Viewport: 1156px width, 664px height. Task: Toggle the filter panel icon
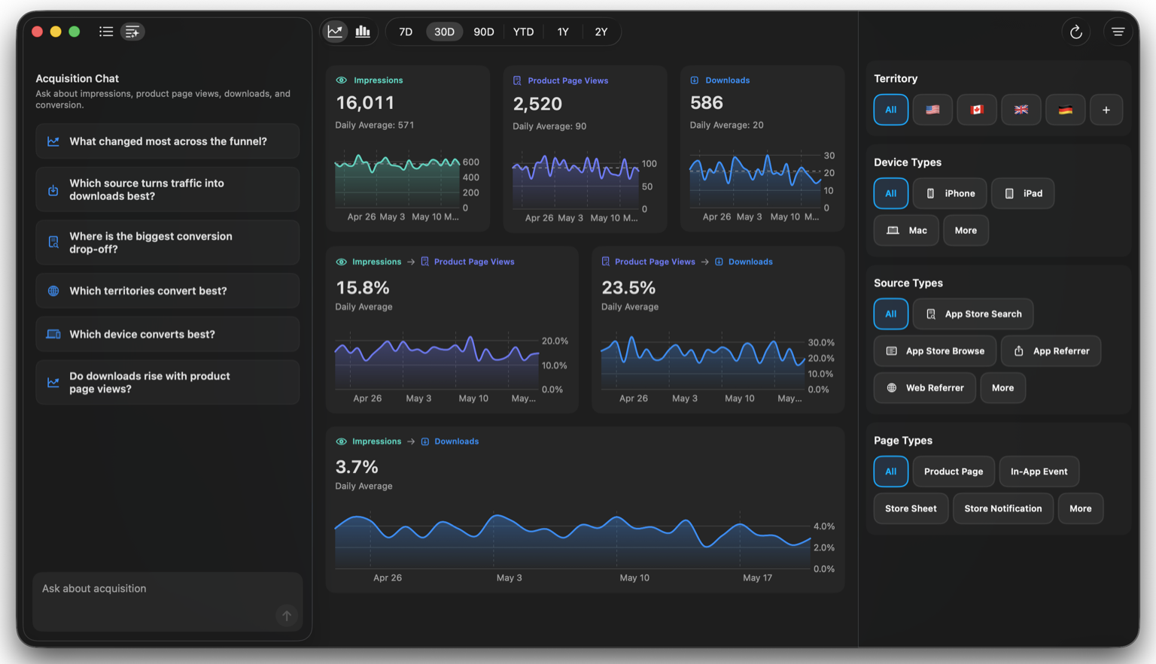point(1118,32)
